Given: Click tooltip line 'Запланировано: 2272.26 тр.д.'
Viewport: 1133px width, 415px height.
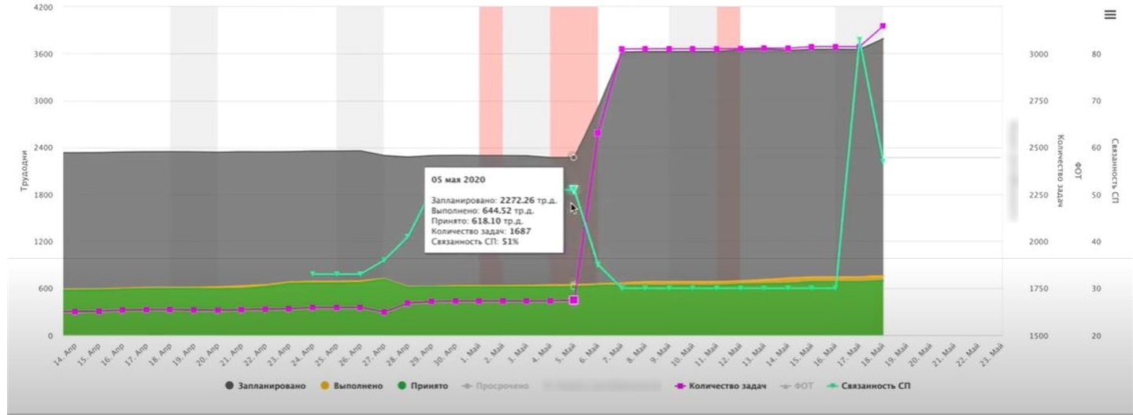Looking at the screenshot, I should pyautogui.click(x=494, y=200).
